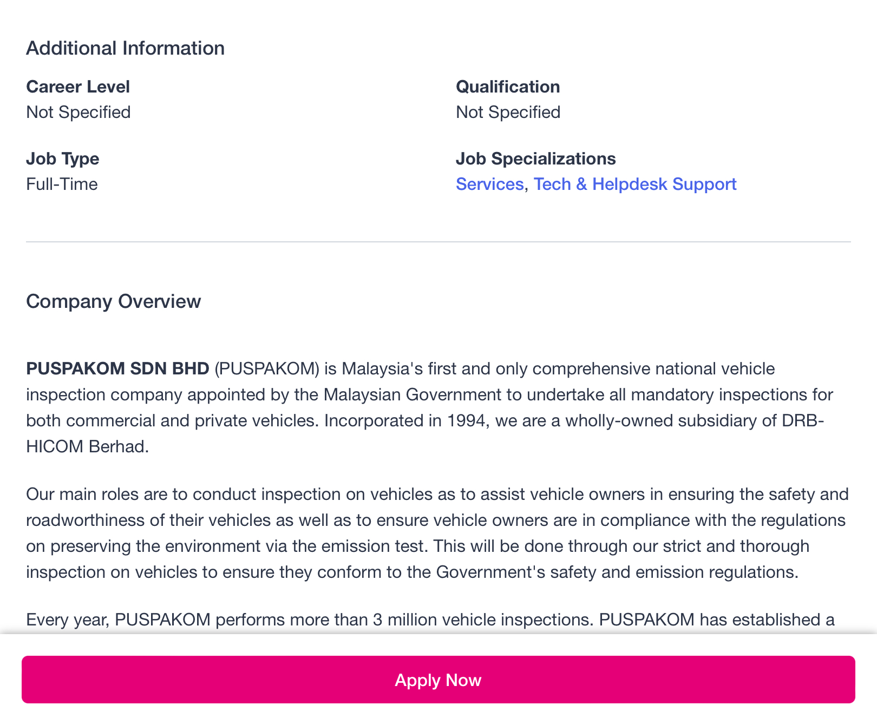This screenshot has width=877, height=725.
Task: Click the Company Overview heading
Action: point(113,301)
